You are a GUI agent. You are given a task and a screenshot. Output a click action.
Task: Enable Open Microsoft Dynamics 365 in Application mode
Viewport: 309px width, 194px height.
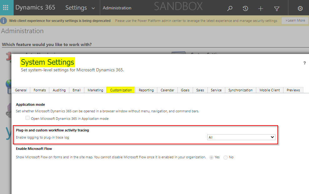[28, 118]
